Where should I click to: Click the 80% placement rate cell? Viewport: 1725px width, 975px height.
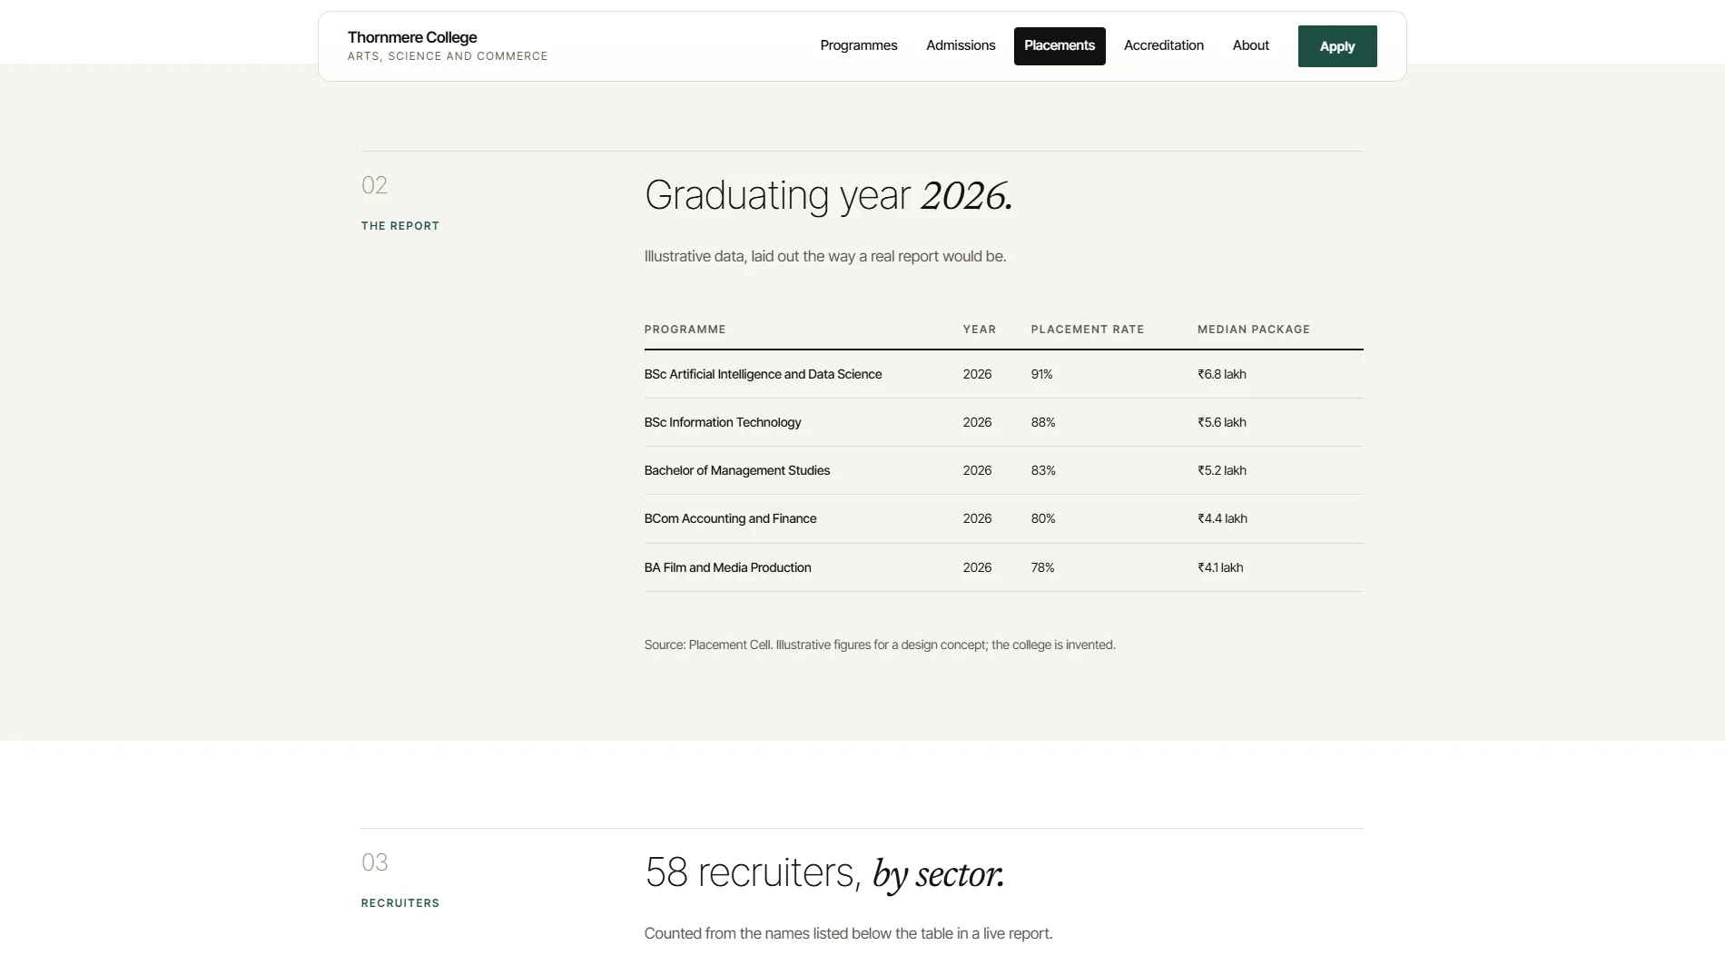pyautogui.click(x=1043, y=518)
